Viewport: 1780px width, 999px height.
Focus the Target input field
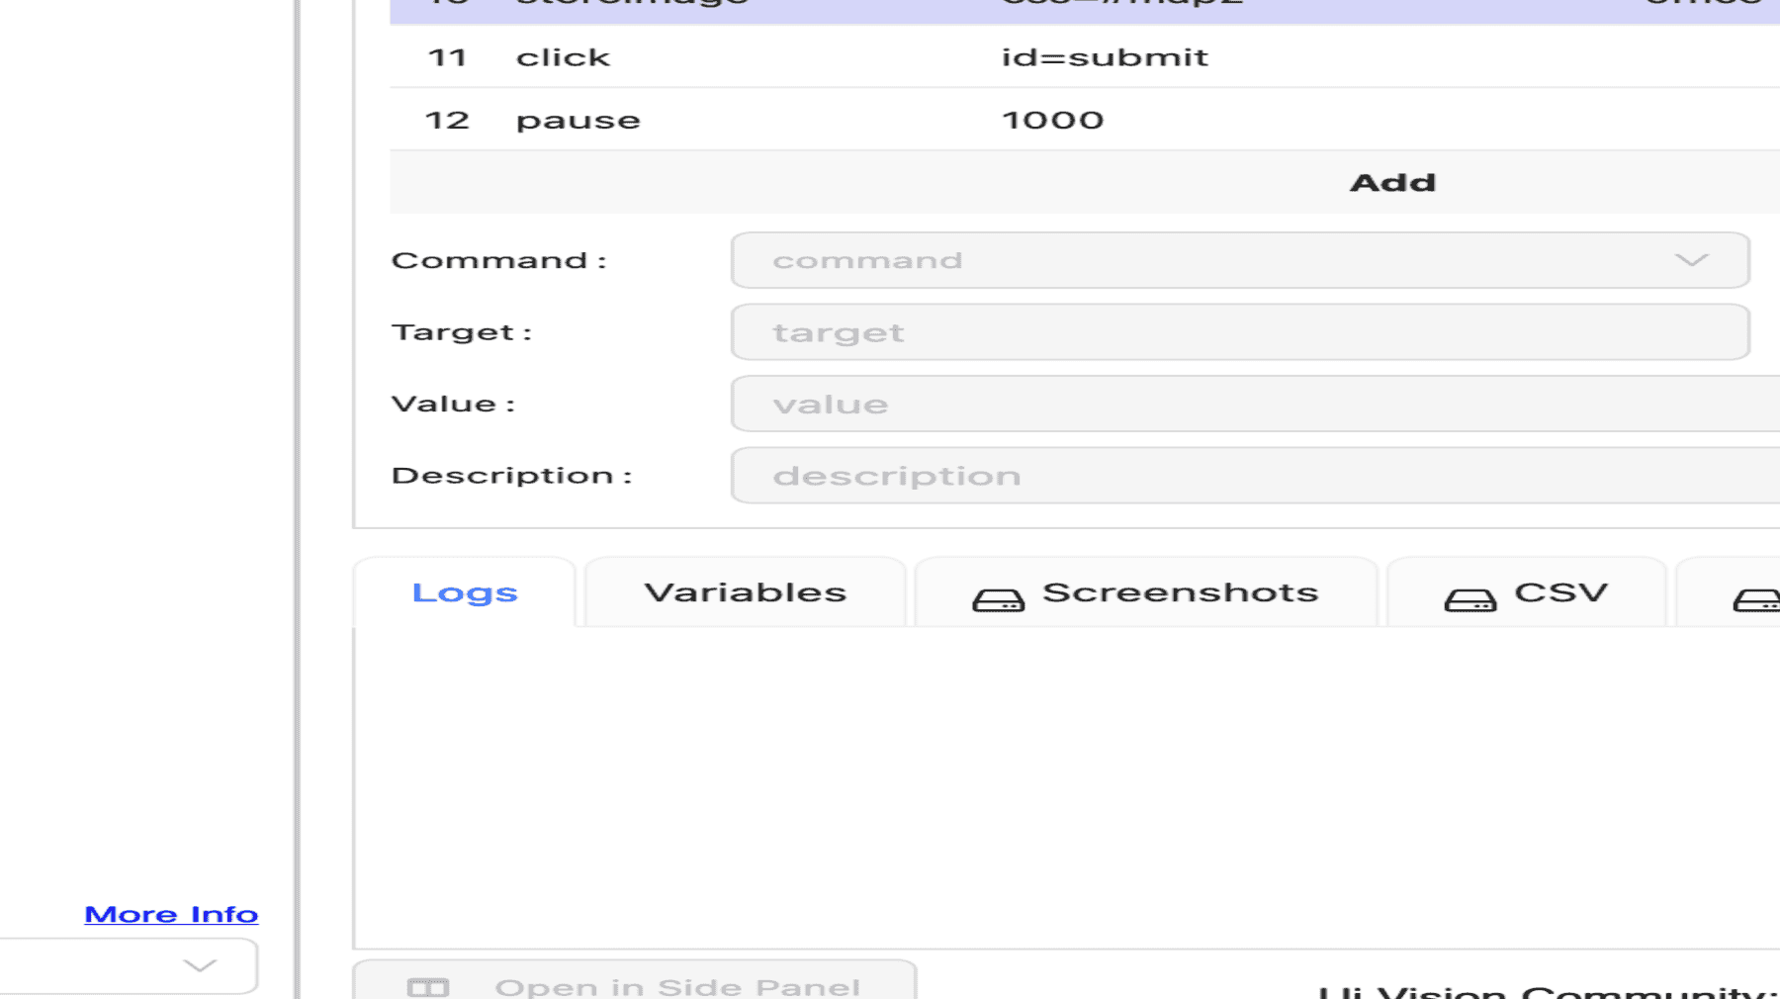1240,332
